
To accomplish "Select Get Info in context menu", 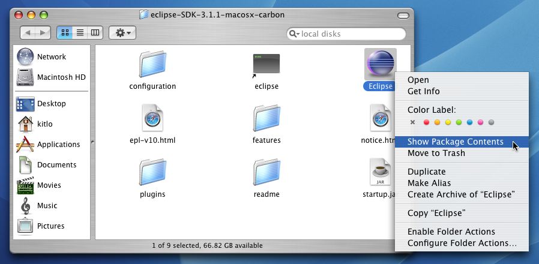I will pos(423,91).
